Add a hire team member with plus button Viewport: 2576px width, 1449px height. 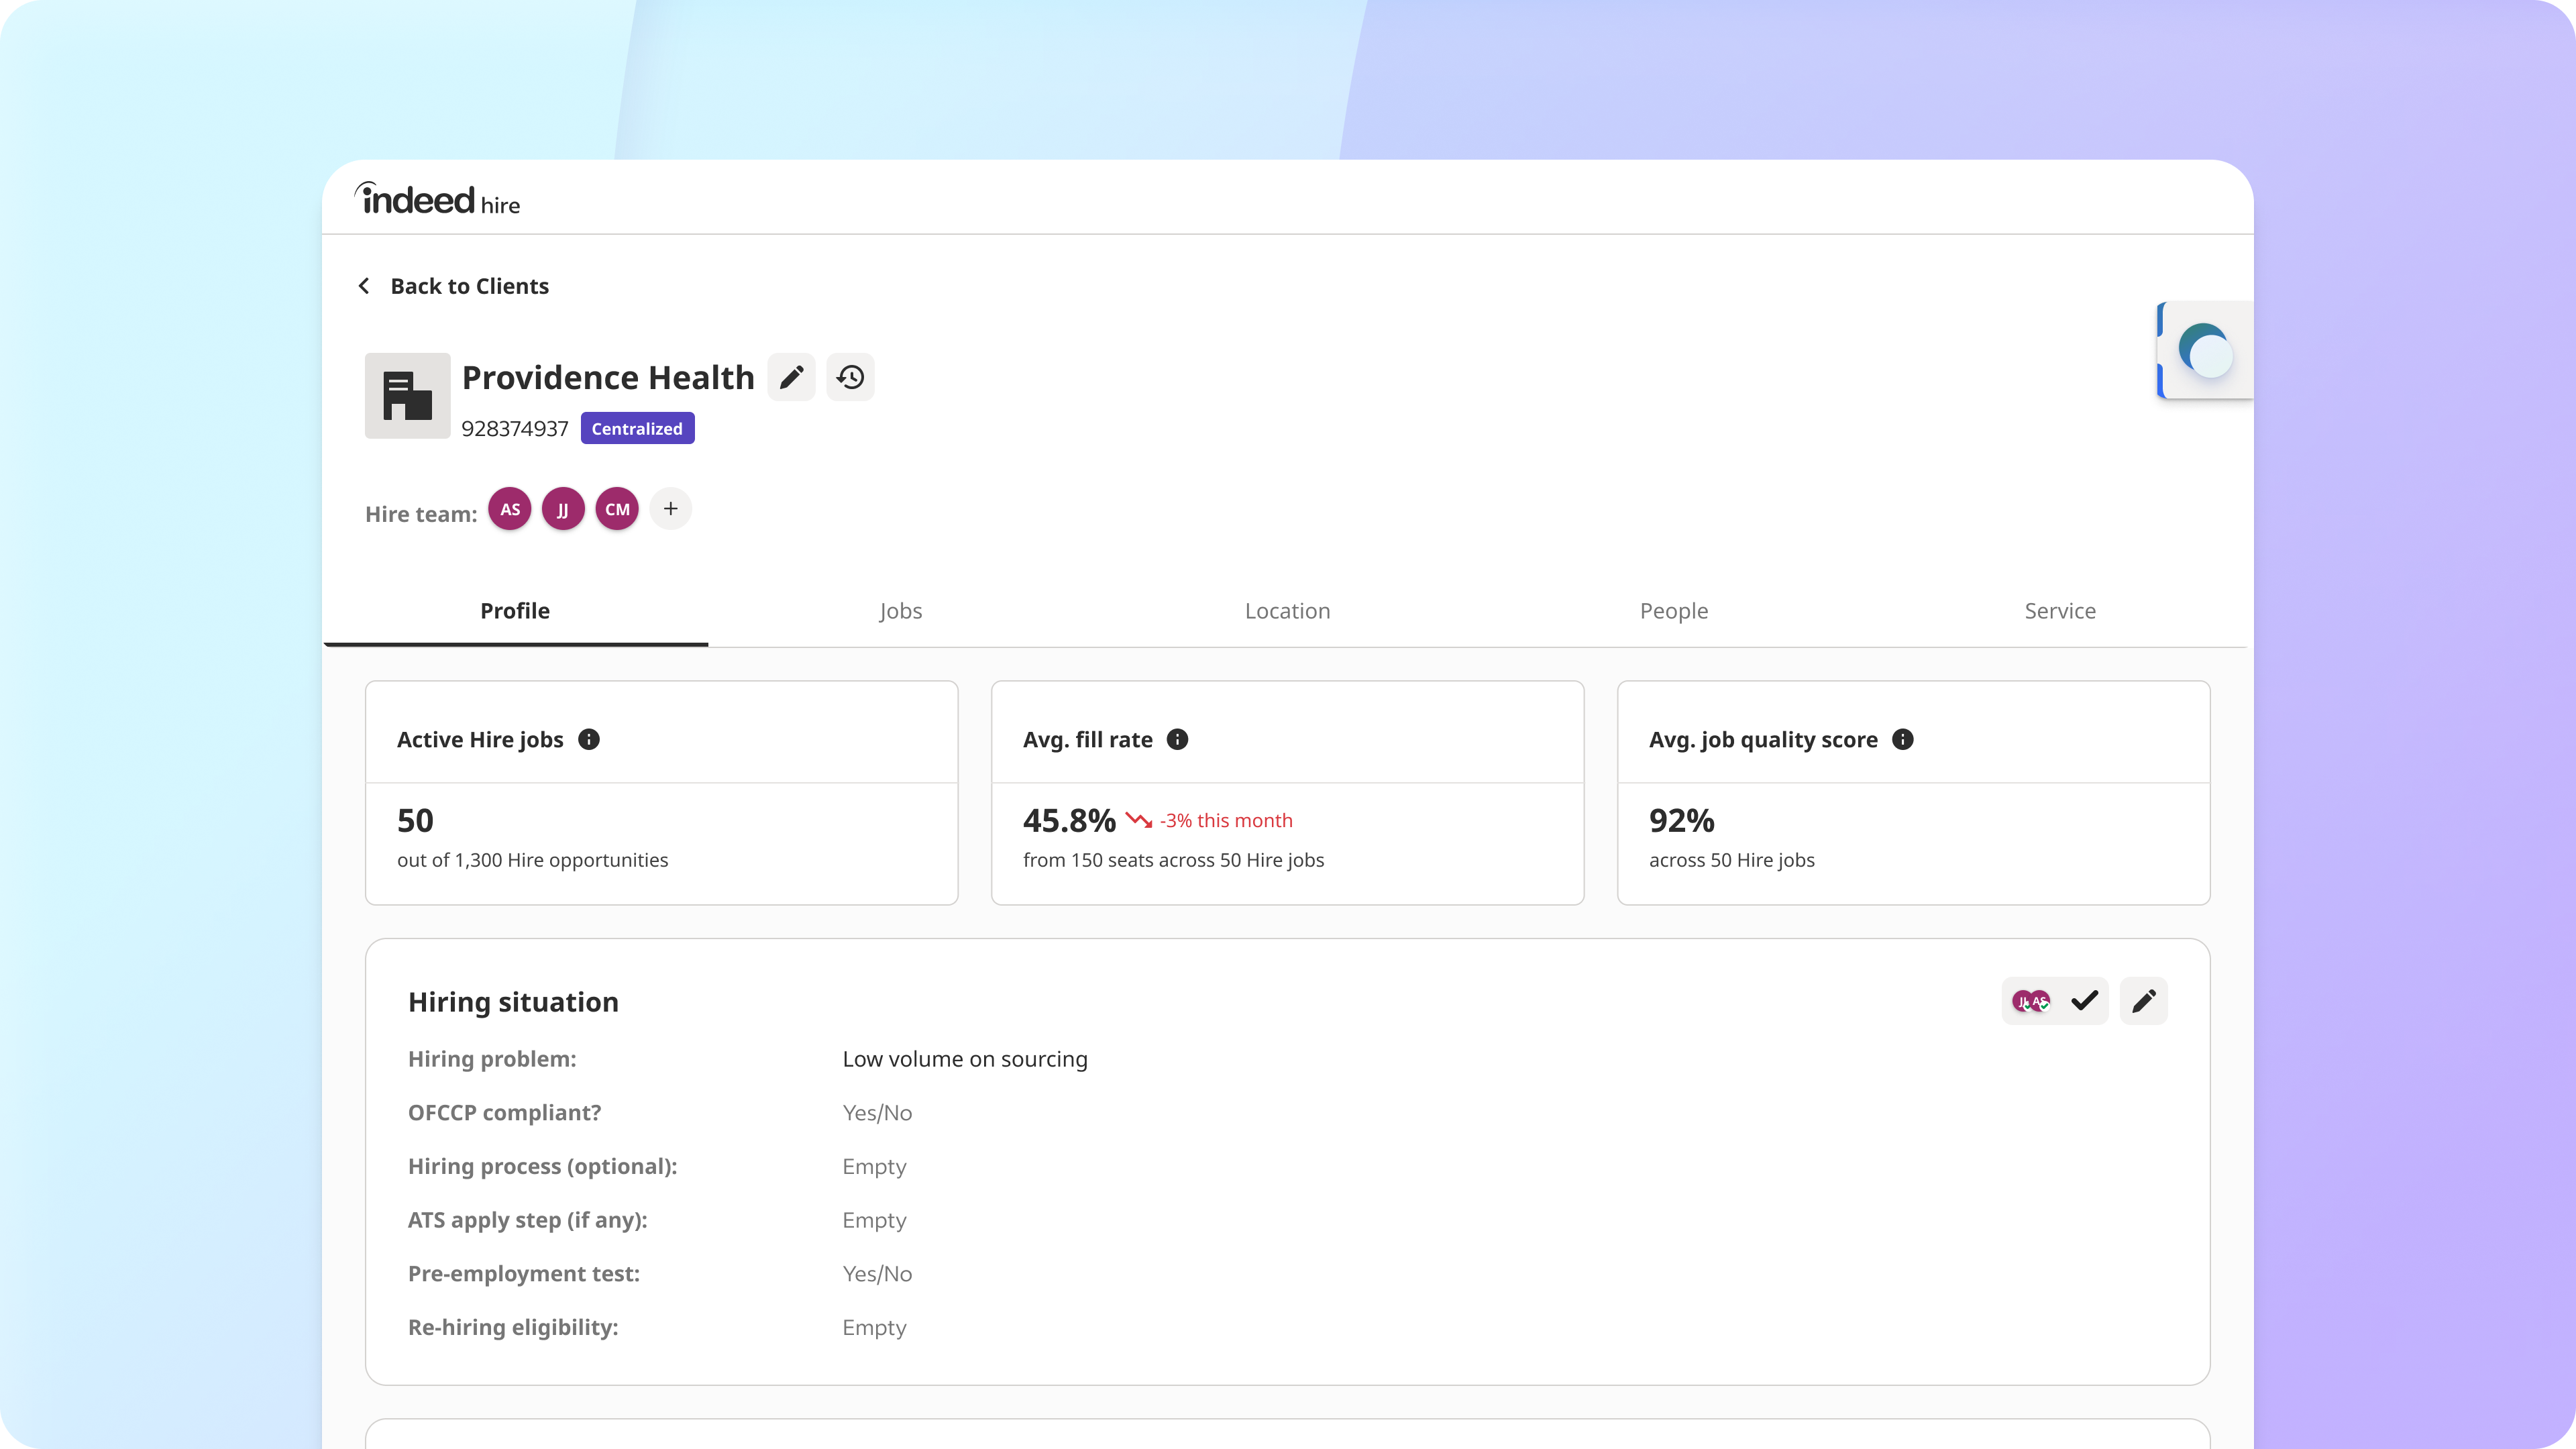(671, 509)
